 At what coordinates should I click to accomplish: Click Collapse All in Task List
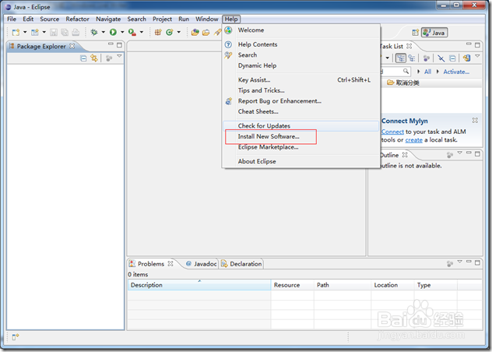coord(452,58)
